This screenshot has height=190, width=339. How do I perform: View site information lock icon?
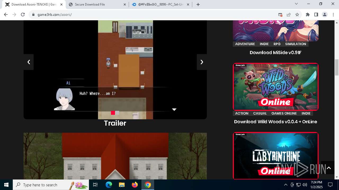33,15
